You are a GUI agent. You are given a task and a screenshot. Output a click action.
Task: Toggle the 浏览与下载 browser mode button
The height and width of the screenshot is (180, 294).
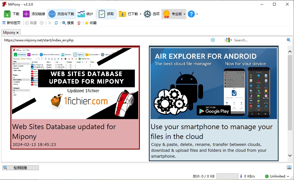pyautogui.click(x=61, y=13)
